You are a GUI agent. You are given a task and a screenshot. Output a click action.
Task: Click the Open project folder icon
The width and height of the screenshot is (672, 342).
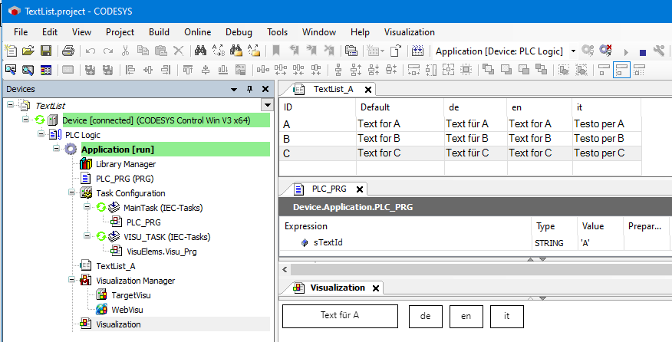[28, 51]
